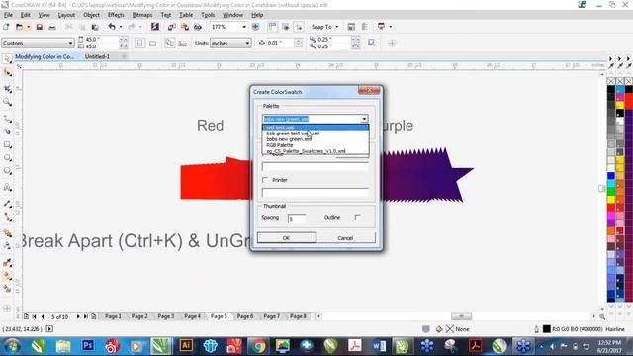Viewport: 633px width, 356px height.
Task: Toggle the Show rulers icon
Action: pos(273,27)
